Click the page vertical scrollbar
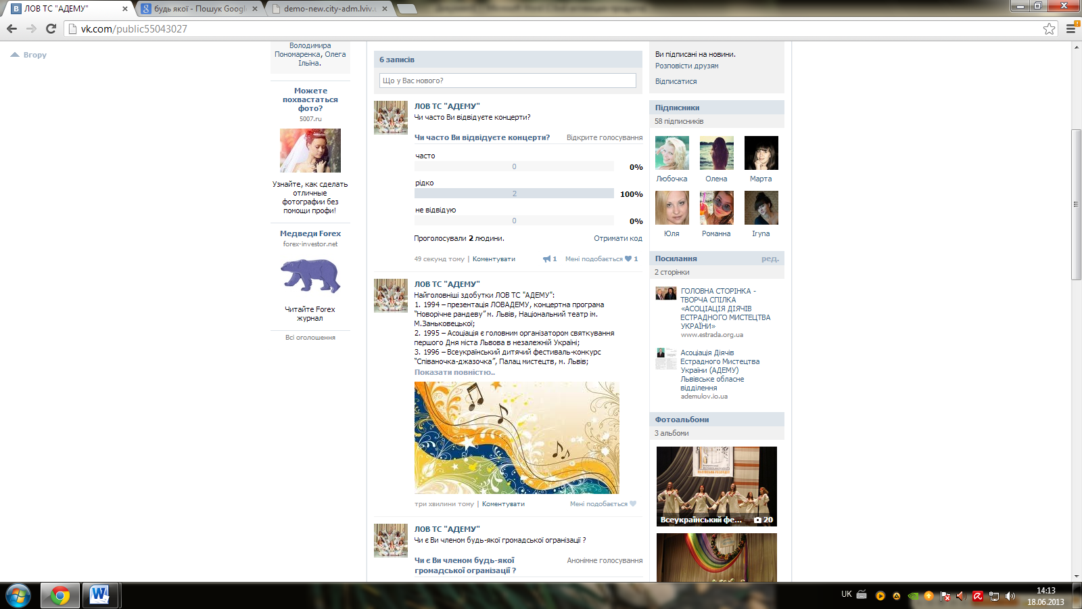This screenshot has height=609, width=1082. point(1076,204)
